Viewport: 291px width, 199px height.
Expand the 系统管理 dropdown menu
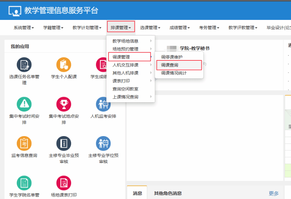click(x=23, y=28)
